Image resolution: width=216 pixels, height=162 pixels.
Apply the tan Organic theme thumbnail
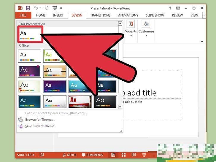click(x=55, y=71)
